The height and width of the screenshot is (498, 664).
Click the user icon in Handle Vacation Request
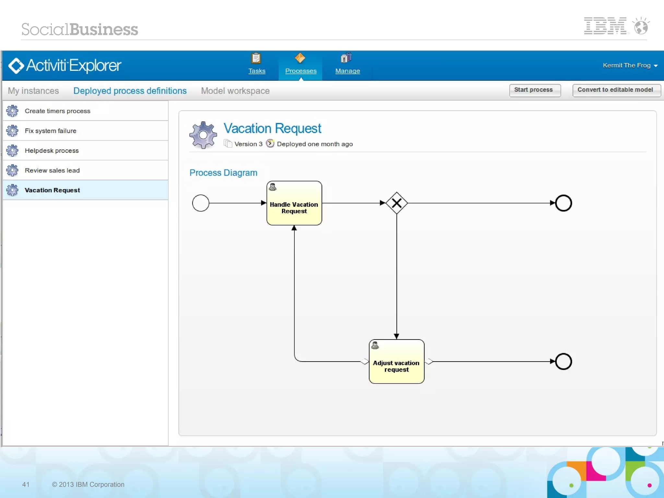pyautogui.click(x=273, y=187)
